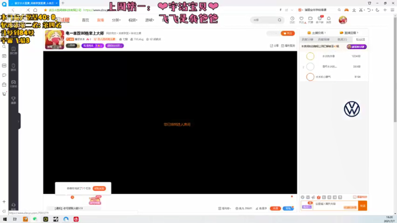
Task: Expand the 分类 dropdown in navigation
Action: coord(116,20)
